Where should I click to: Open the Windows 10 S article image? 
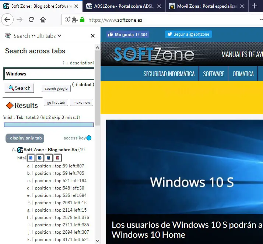[x=185, y=167]
